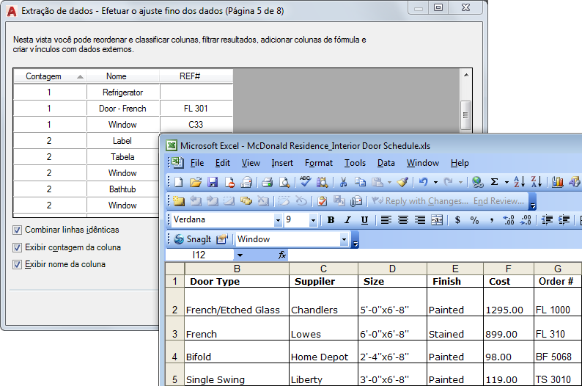Select the French/Etched Glass cell
The image size is (582, 386).
(237, 302)
